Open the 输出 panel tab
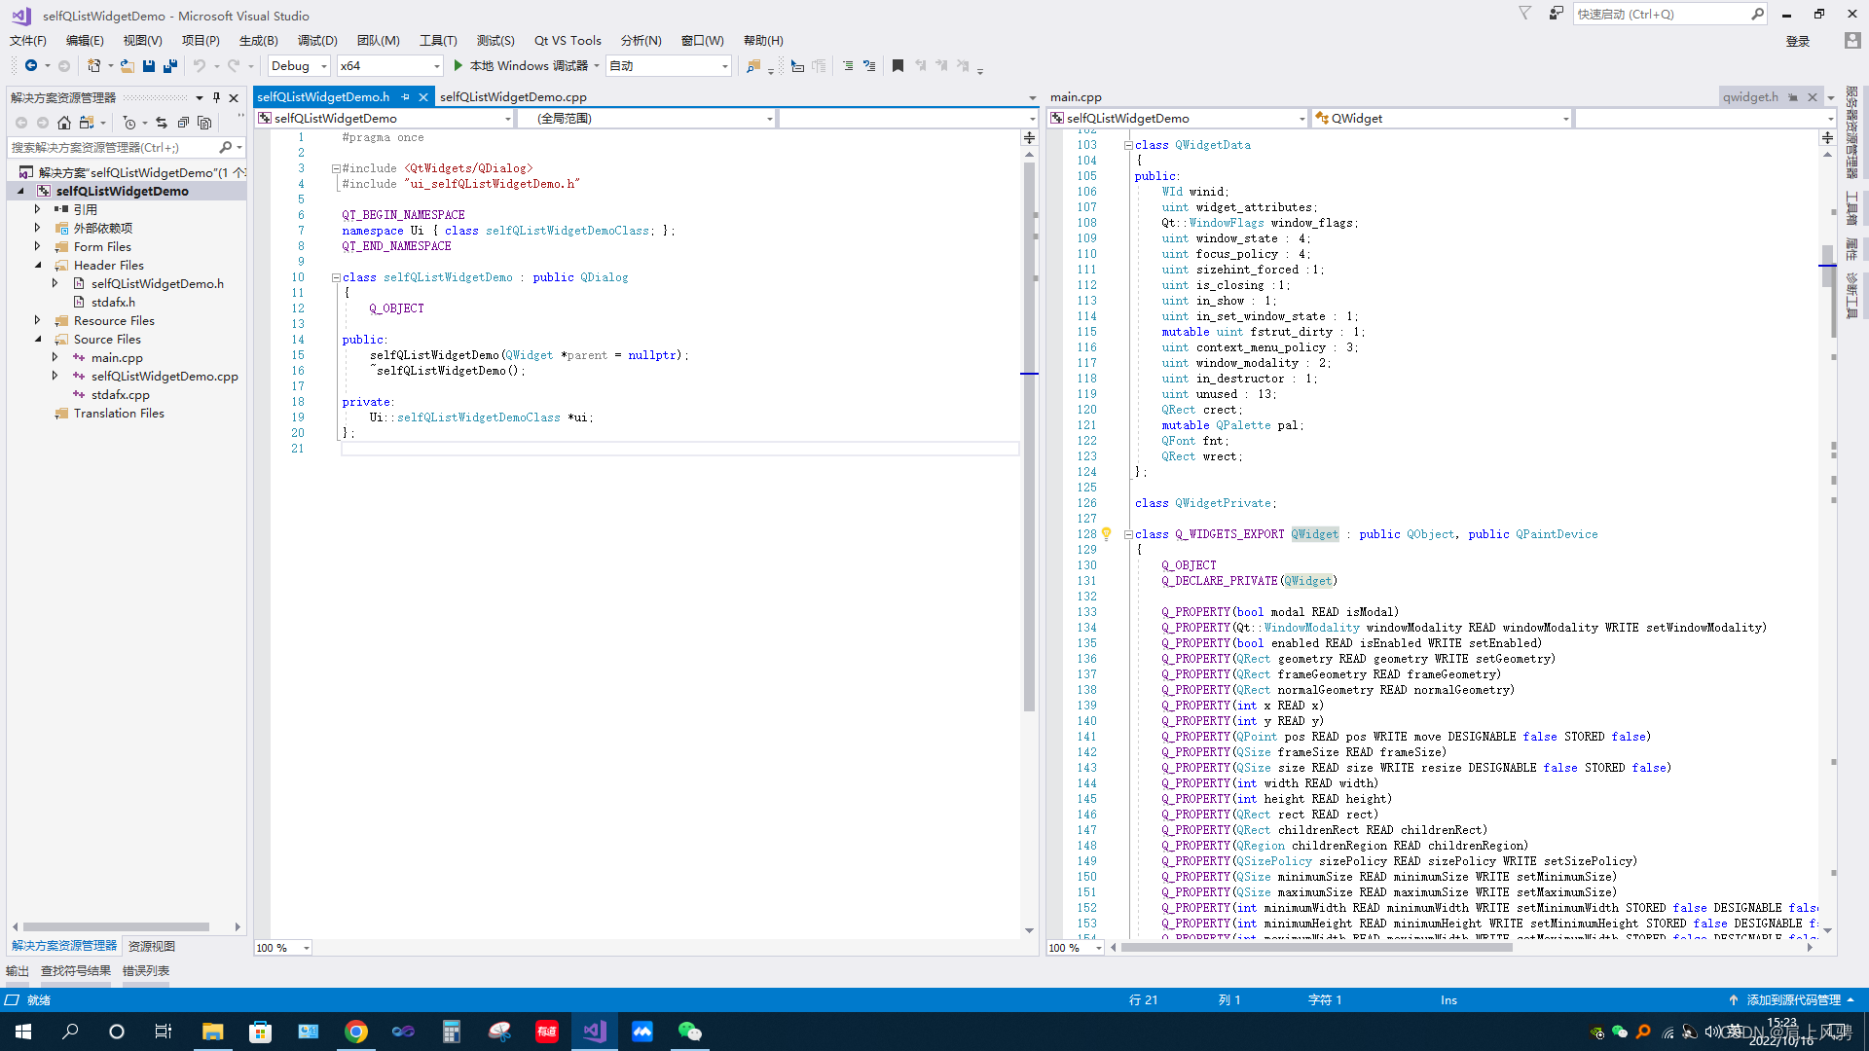Image resolution: width=1869 pixels, height=1051 pixels. tap(18, 970)
